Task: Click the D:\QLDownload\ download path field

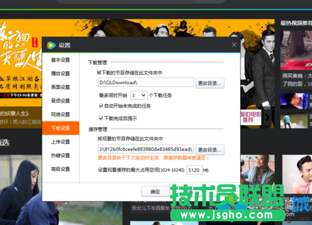Action: pyautogui.click(x=145, y=82)
